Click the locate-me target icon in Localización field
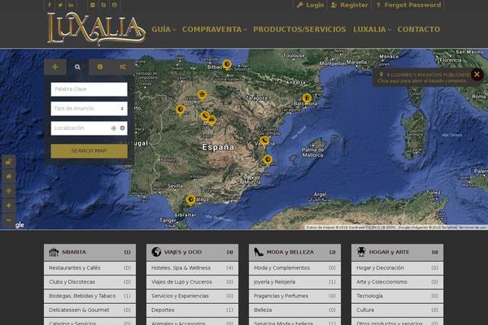The image size is (488, 325). coord(114,128)
